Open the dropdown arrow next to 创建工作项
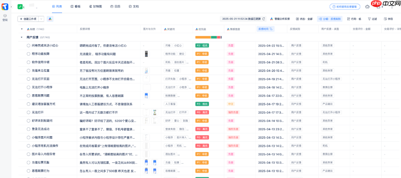 (x=42, y=19)
